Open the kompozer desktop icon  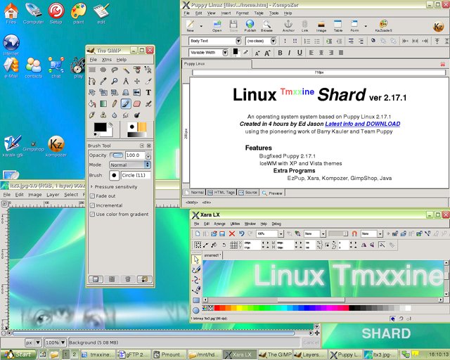point(56,146)
